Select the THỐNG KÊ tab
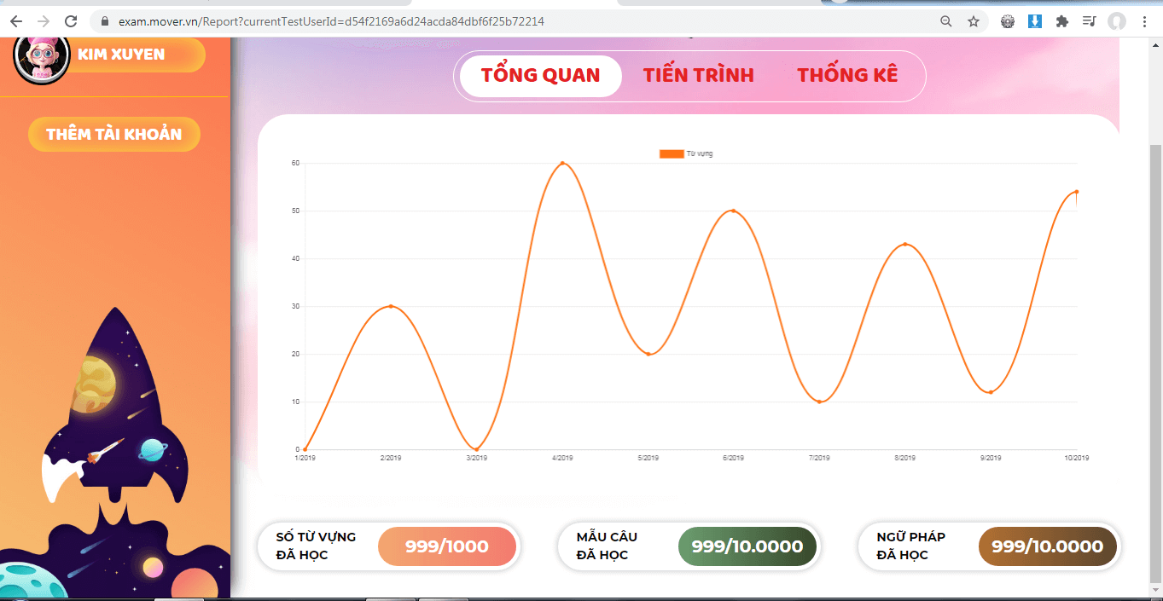Image resolution: width=1163 pixels, height=601 pixels. pos(847,75)
